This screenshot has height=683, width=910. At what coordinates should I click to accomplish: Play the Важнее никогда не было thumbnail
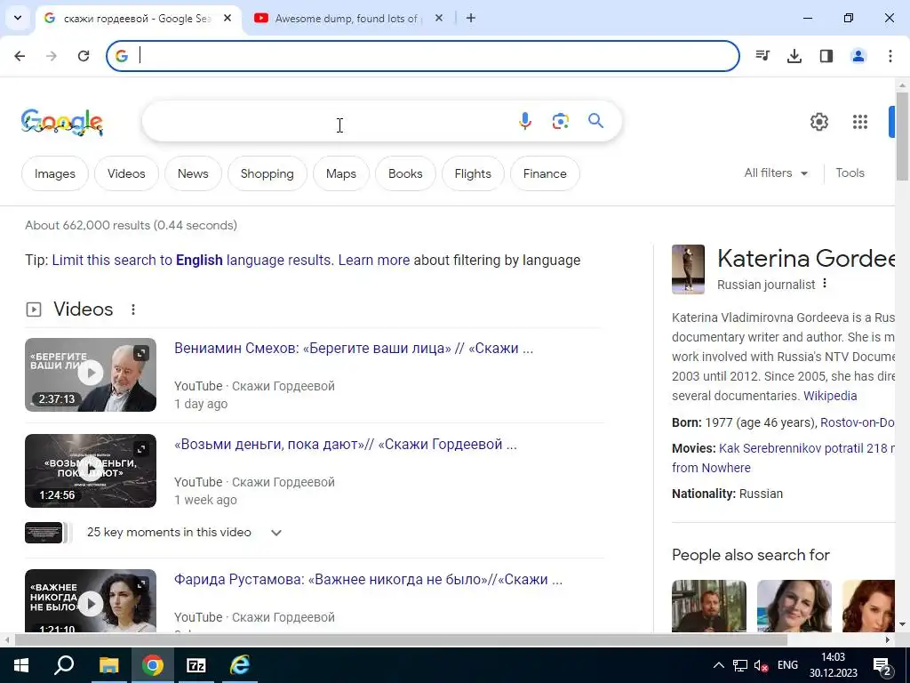pos(91,600)
